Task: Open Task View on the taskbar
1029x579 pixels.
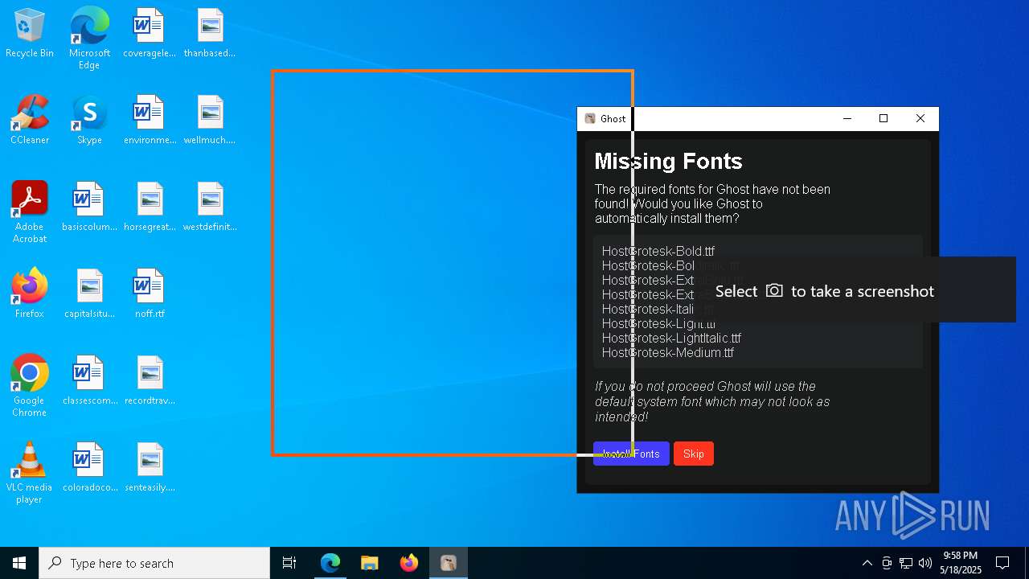Action: 289,563
